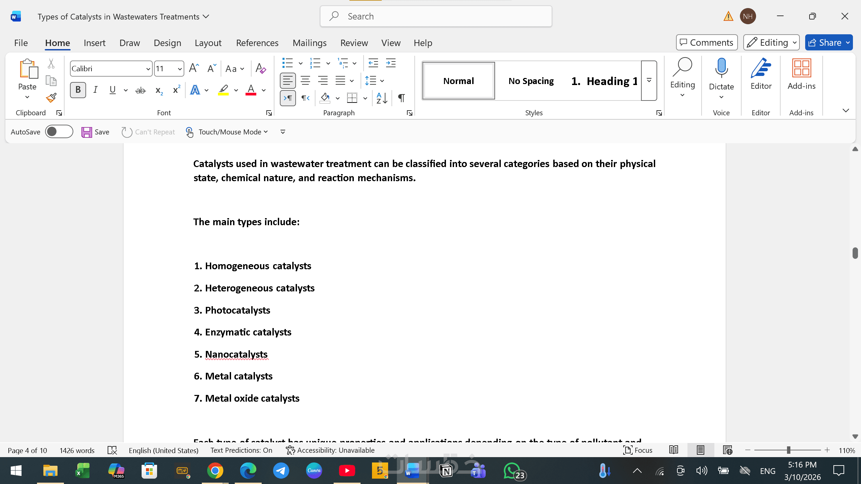Click the Comments button

707,43
